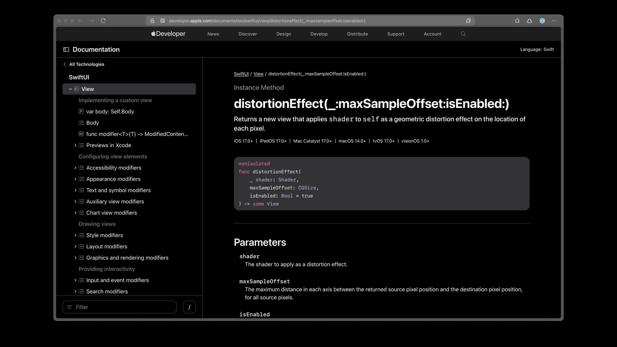Expand Accessibility modifiers
Image resolution: width=617 pixels, height=347 pixels.
[75, 168]
